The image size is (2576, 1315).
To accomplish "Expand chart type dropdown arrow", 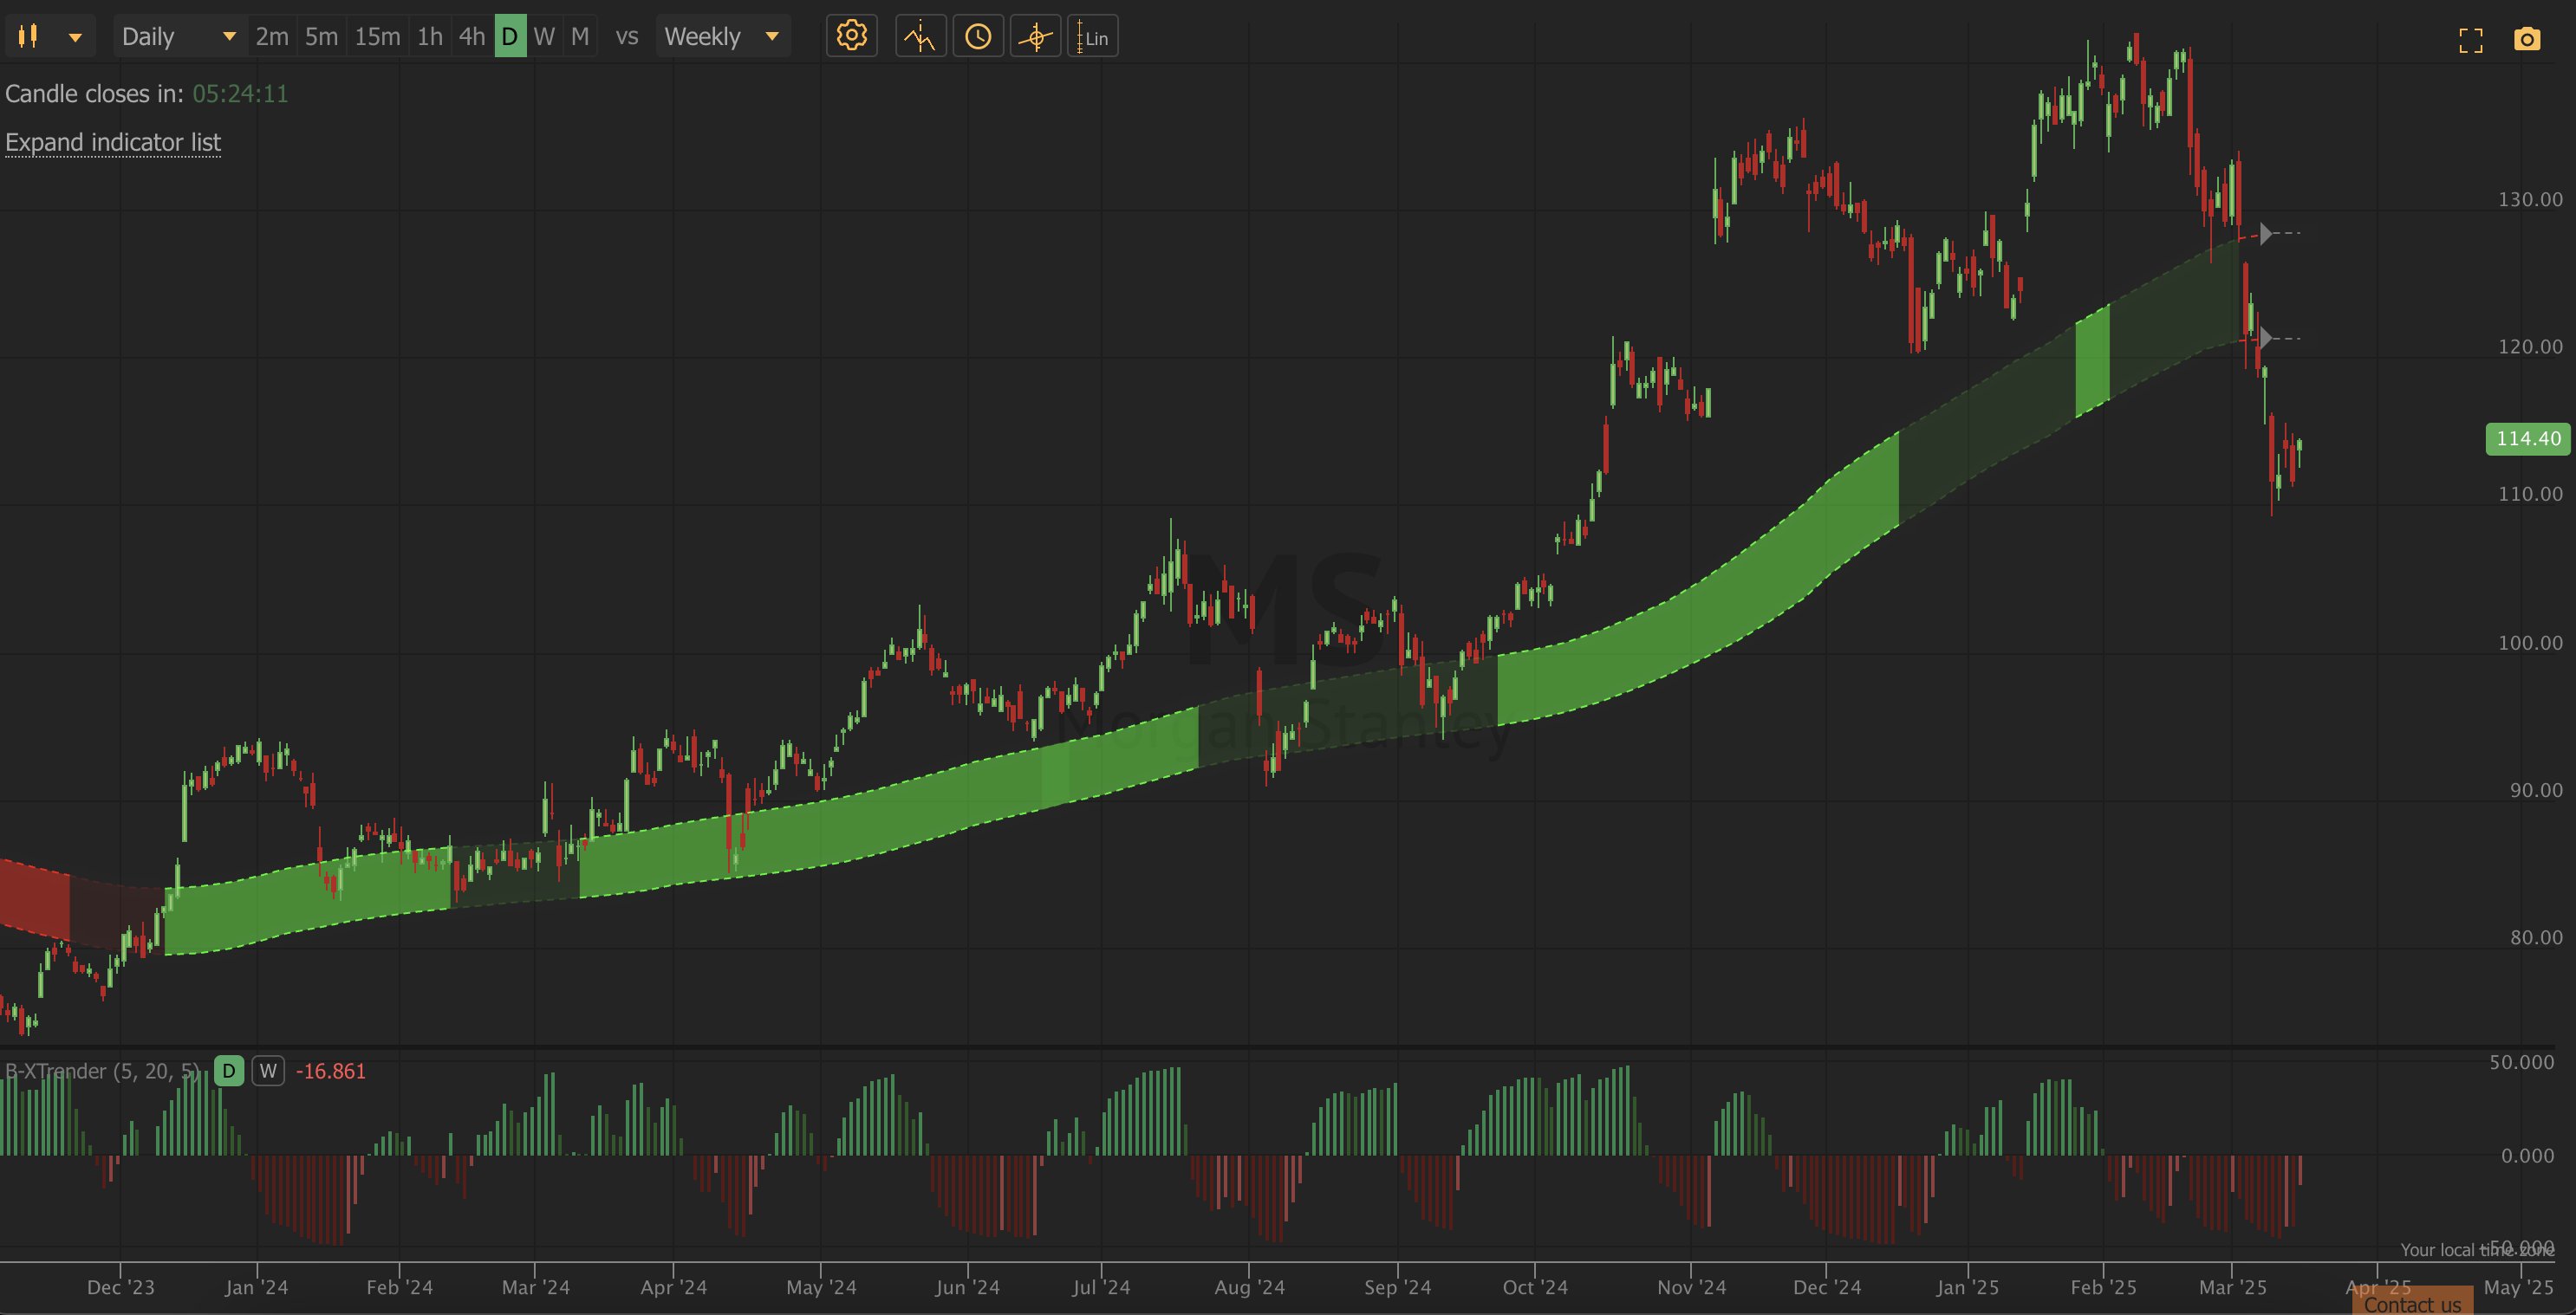I will click(x=75, y=37).
